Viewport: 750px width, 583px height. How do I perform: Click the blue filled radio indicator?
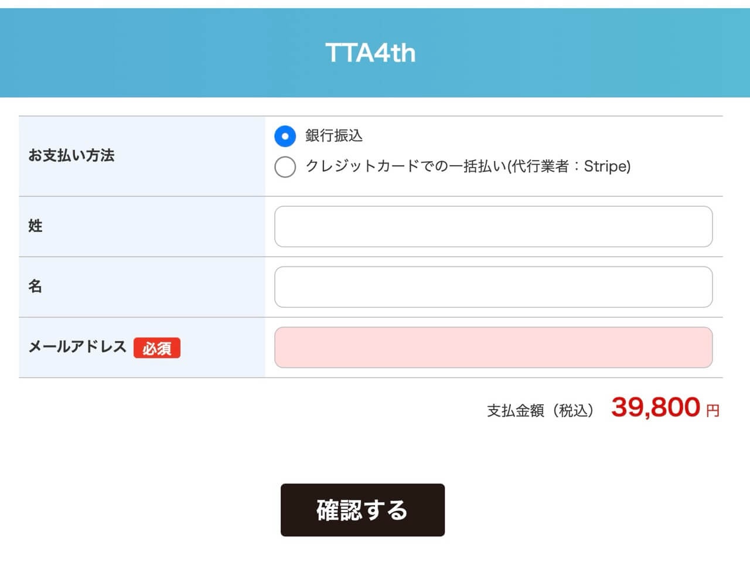tap(285, 136)
